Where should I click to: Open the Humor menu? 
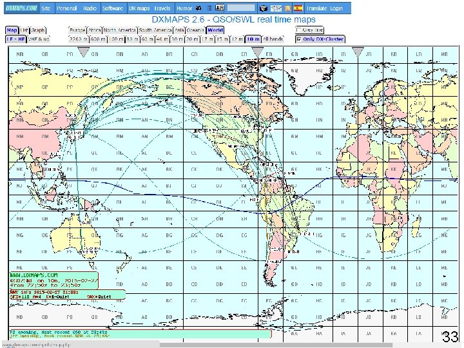184,8
